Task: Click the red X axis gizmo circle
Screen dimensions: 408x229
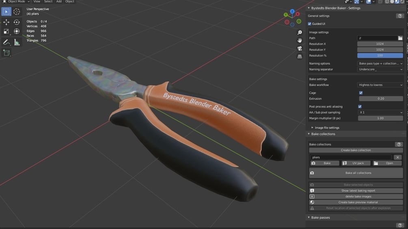Action: point(298,14)
